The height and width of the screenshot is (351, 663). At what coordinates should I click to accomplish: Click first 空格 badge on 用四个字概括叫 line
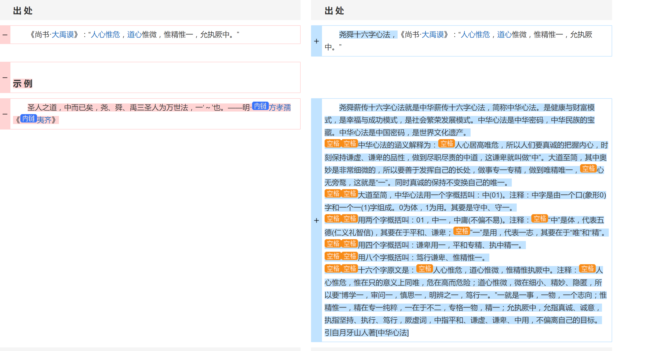pyautogui.click(x=333, y=244)
